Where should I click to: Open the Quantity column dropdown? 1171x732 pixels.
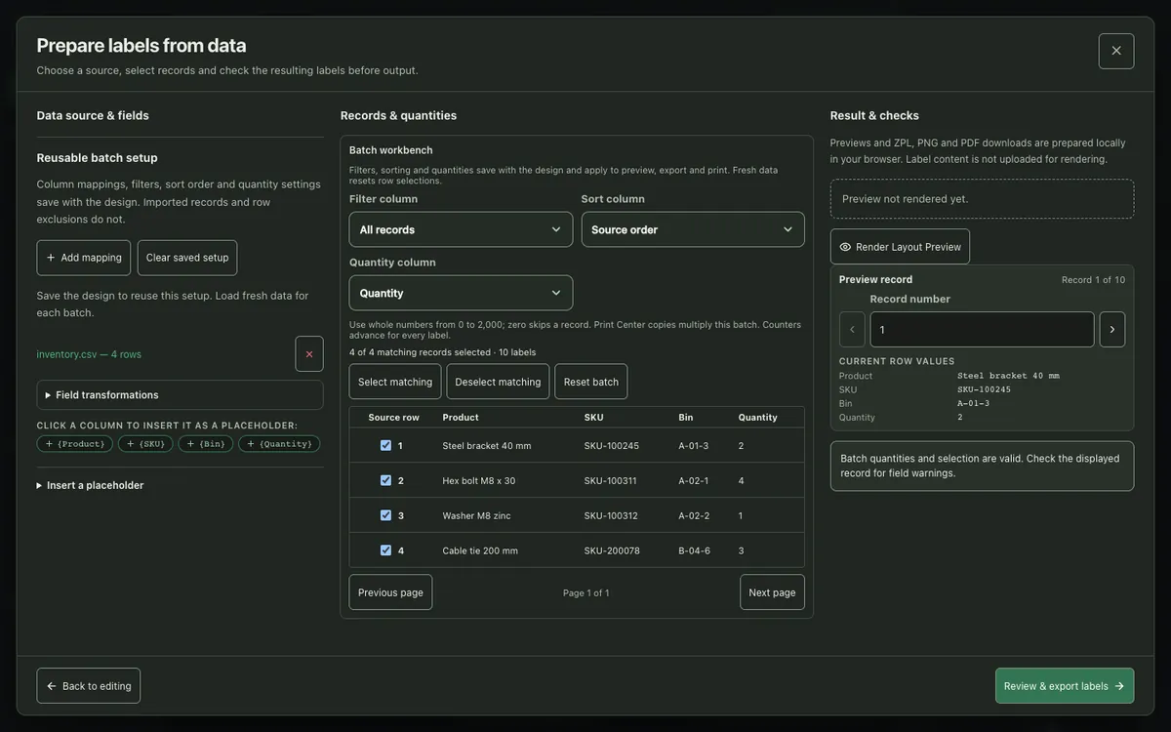(461, 293)
